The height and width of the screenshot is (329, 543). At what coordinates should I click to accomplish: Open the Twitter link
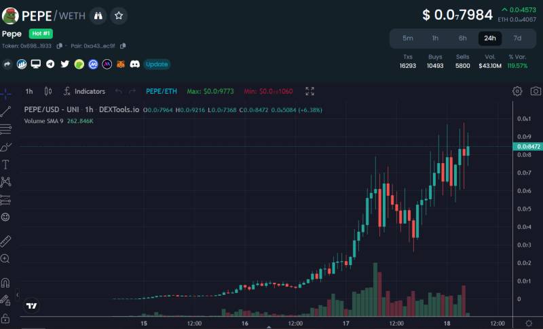(64, 64)
